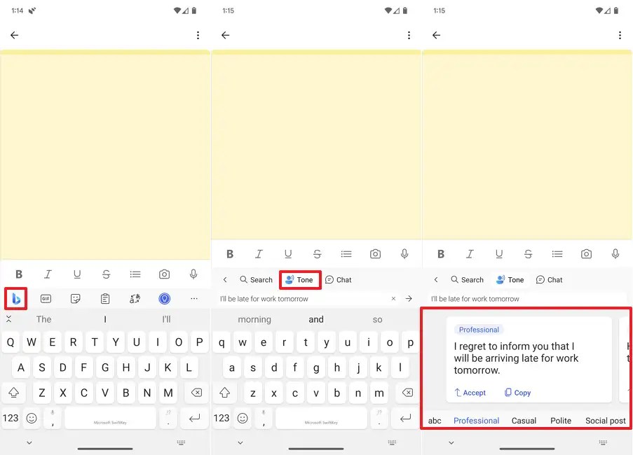
Task: Enable Shift for capital letters
Action: click(x=14, y=393)
